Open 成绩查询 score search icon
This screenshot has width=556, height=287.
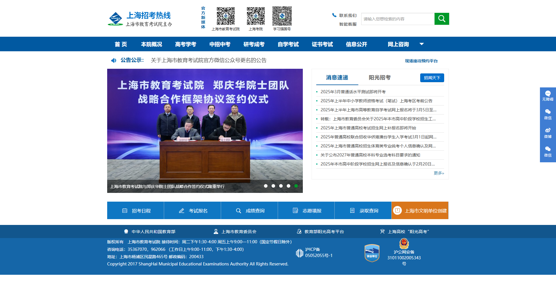tap(239, 210)
